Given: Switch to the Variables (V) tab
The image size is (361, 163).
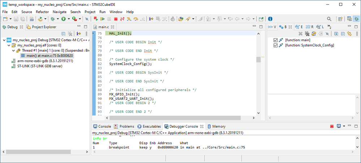Looking at the screenshot, I should click(272, 27).
